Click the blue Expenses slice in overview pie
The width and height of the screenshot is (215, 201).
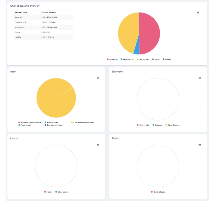(136, 52)
